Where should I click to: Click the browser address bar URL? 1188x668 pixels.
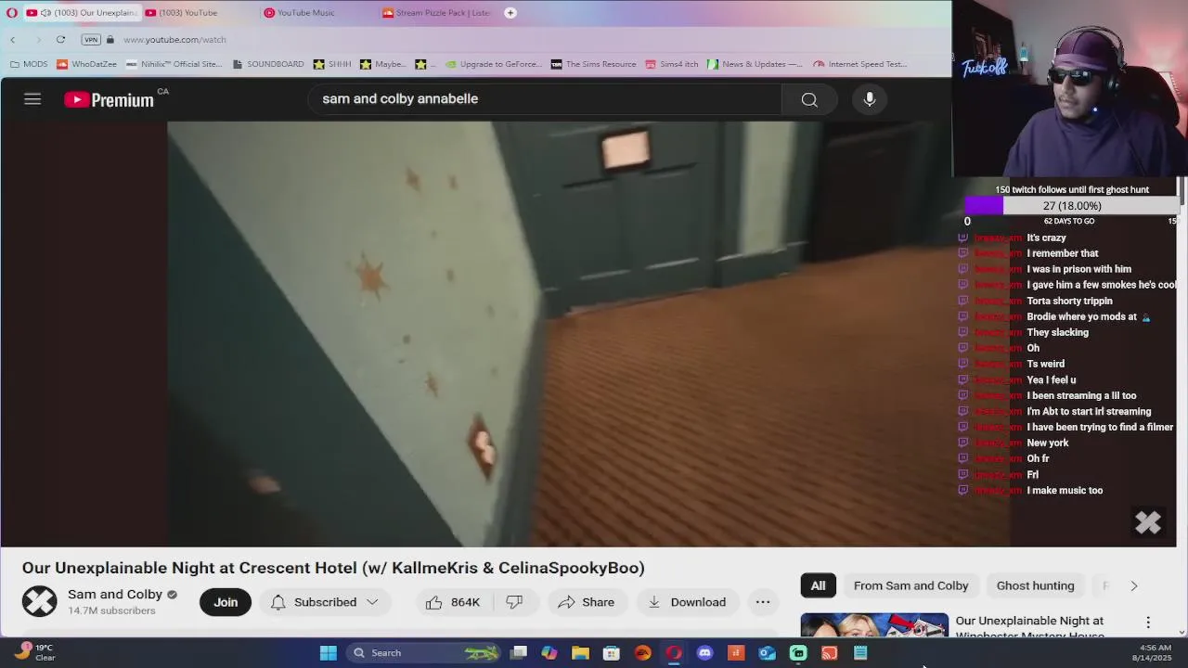pos(174,40)
